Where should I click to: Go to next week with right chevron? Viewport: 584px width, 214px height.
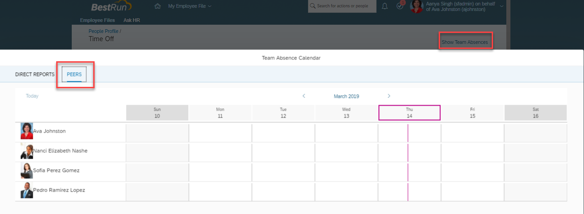[x=389, y=96]
